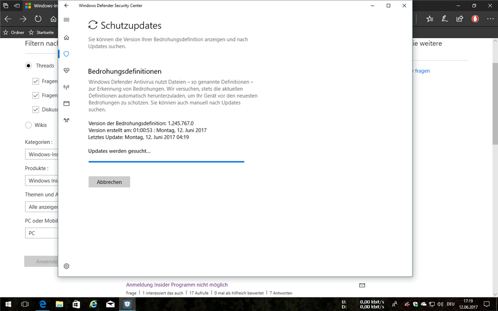Click the DEU language indicator
The width and height of the screenshot is (498, 311).
(450, 304)
